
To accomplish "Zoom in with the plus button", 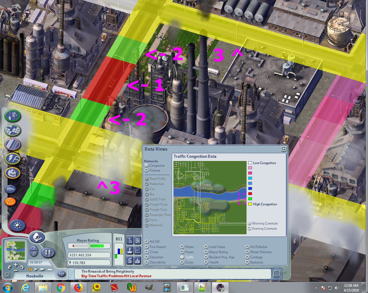I will [x=16, y=265].
